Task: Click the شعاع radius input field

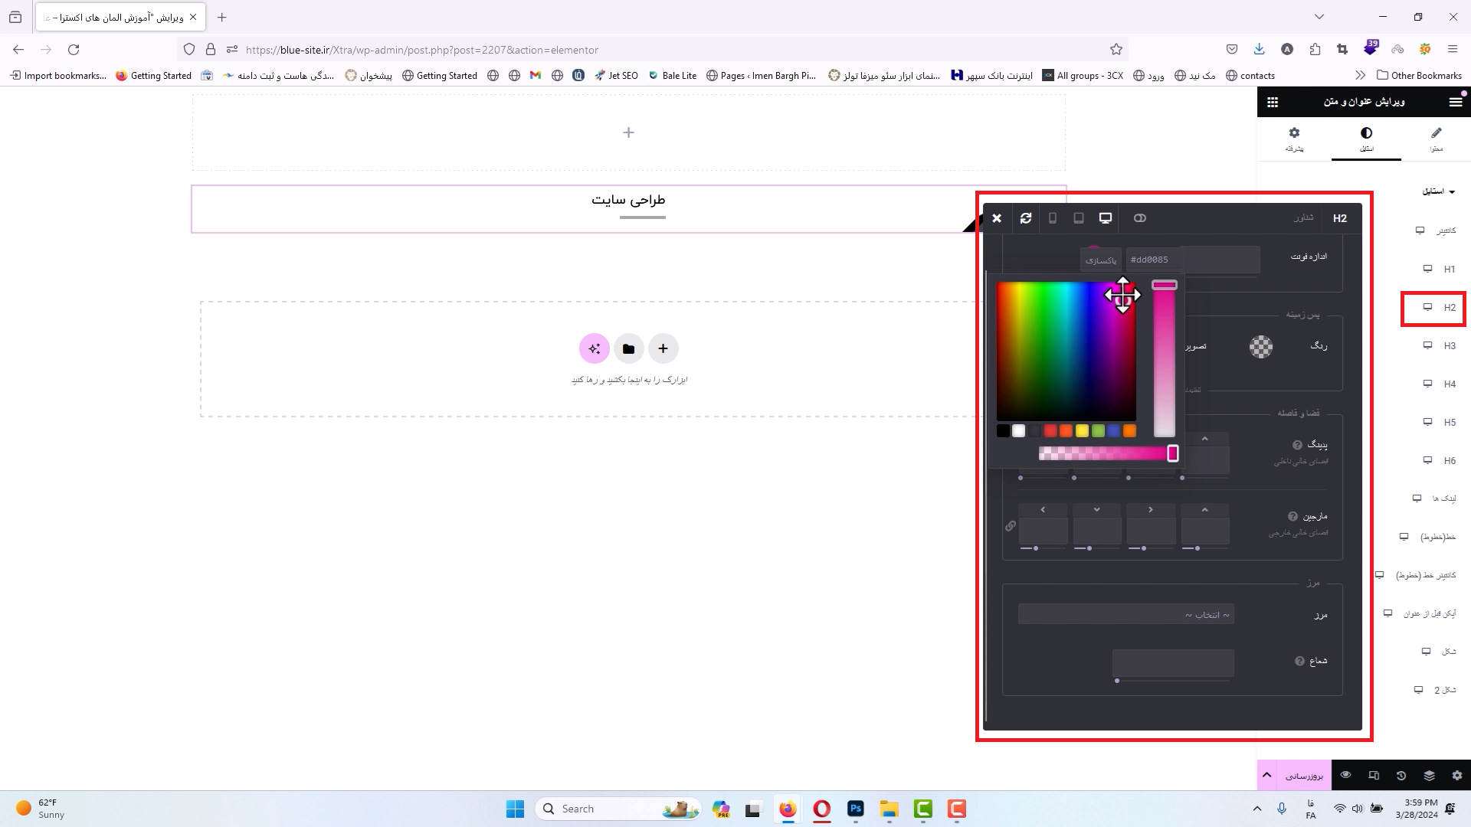Action: (1173, 662)
